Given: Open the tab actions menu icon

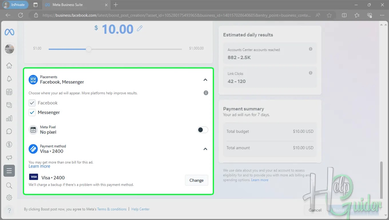Looking at the screenshot, I should coord(35,5).
